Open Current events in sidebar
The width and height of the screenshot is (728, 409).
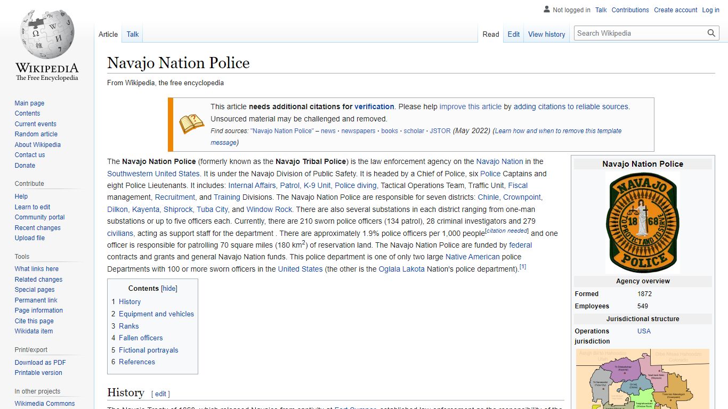pyautogui.click(x=35, y=124)
